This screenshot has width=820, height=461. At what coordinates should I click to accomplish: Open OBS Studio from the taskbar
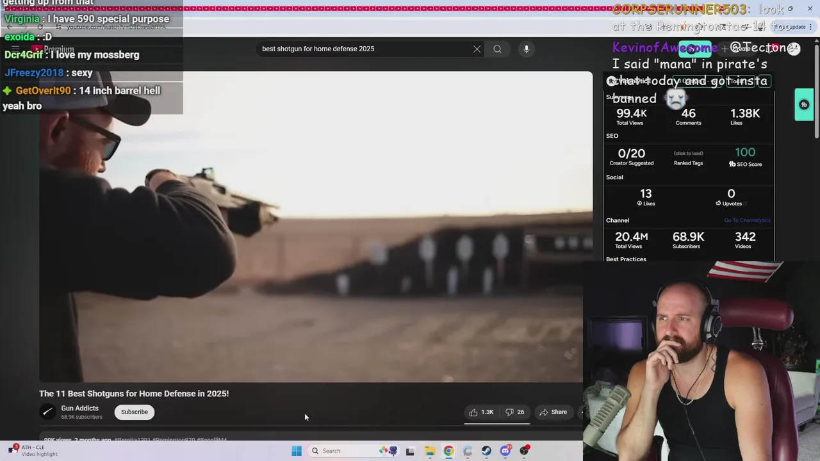click(525, 451)
